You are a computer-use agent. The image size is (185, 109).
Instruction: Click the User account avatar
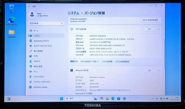click(x=32, y=14)
